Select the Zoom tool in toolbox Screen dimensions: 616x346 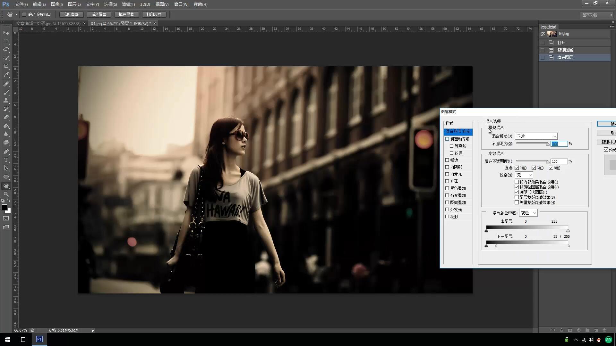tap(6, 194)
